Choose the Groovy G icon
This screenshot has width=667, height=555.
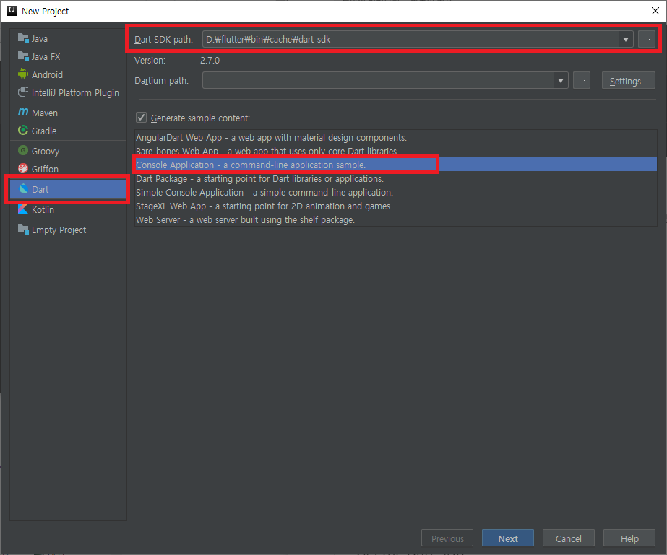coord(23,150)
